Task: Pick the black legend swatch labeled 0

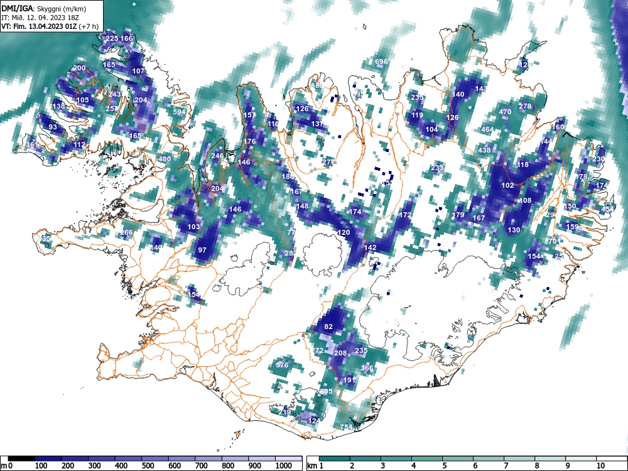Action: tap(21, 458)
